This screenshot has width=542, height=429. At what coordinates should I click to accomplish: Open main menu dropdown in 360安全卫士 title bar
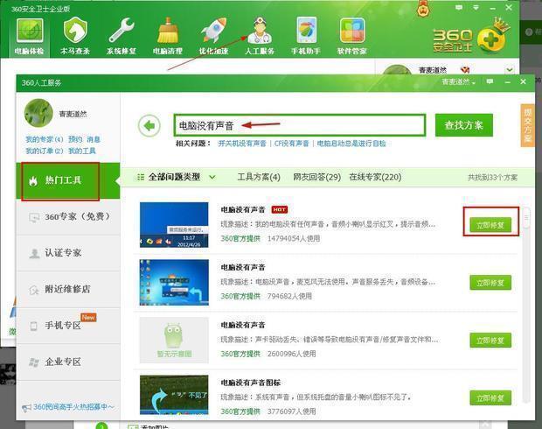click(476, 8)
